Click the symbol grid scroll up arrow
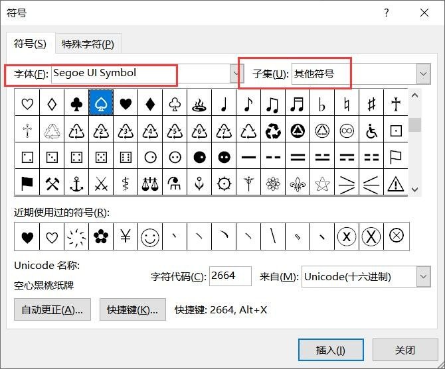Image resolution: width=445 pixels, height=369 pixels. [414, 95]
